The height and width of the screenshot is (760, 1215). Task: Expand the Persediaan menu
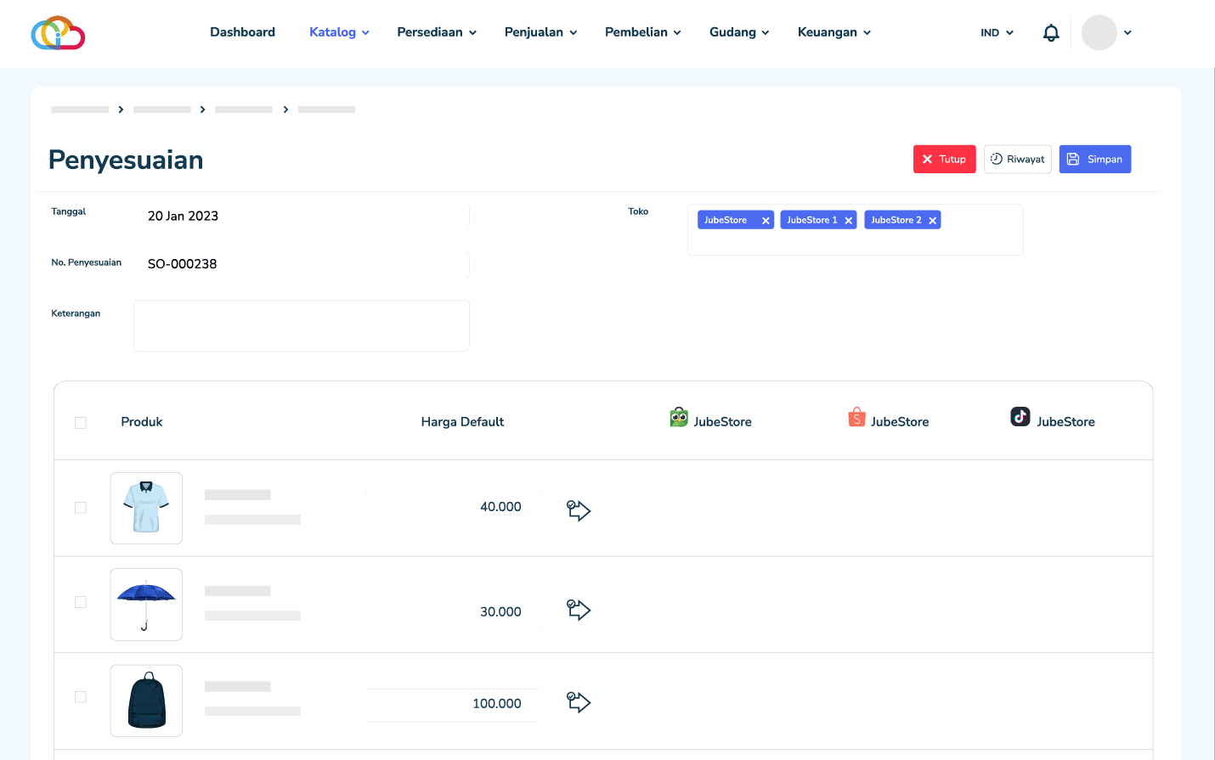click(437, 32)
